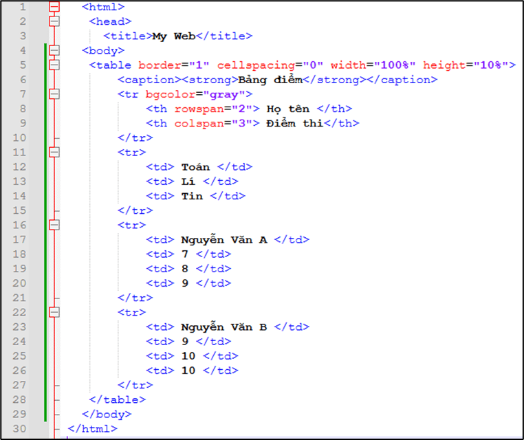Click line number 15 in the margin
The height and width of the screenshot is (440, 524).
click(21, 210)
